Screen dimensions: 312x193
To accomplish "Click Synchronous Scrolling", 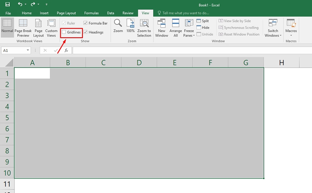I will tap(239, 28).
